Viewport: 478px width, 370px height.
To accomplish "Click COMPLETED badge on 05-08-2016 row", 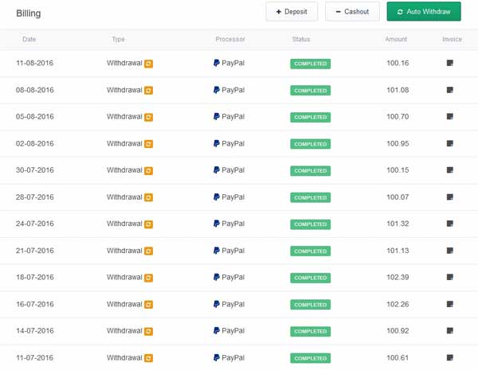I will coord(311,117).
